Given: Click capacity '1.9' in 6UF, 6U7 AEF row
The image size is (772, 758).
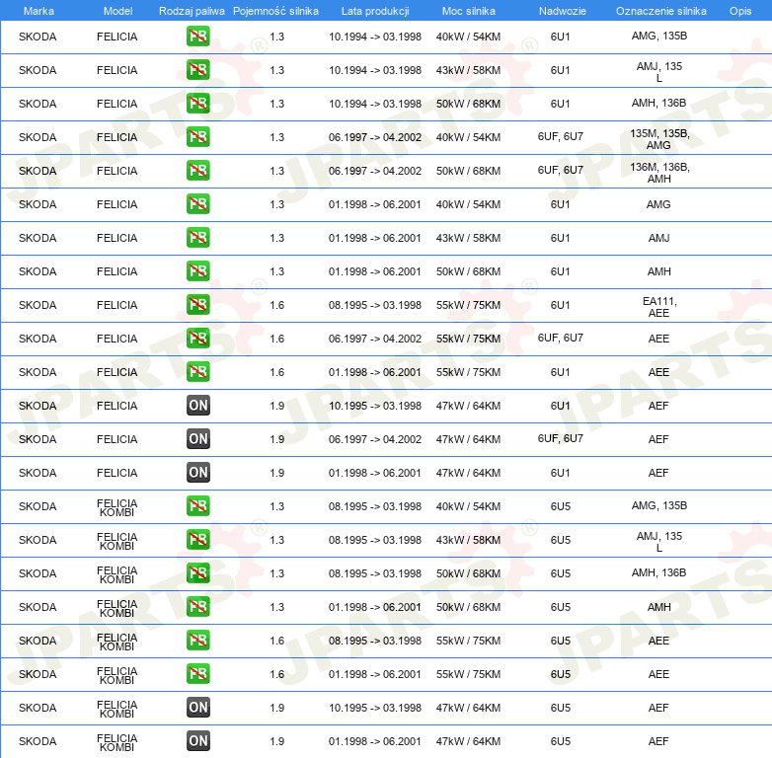Looking at the screenshot, I should tap(276, 439).
